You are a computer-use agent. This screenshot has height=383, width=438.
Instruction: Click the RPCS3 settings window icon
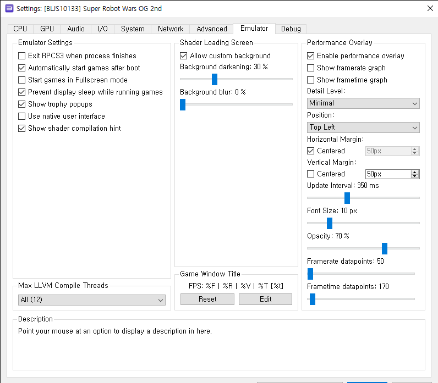(x=9, y=8)
